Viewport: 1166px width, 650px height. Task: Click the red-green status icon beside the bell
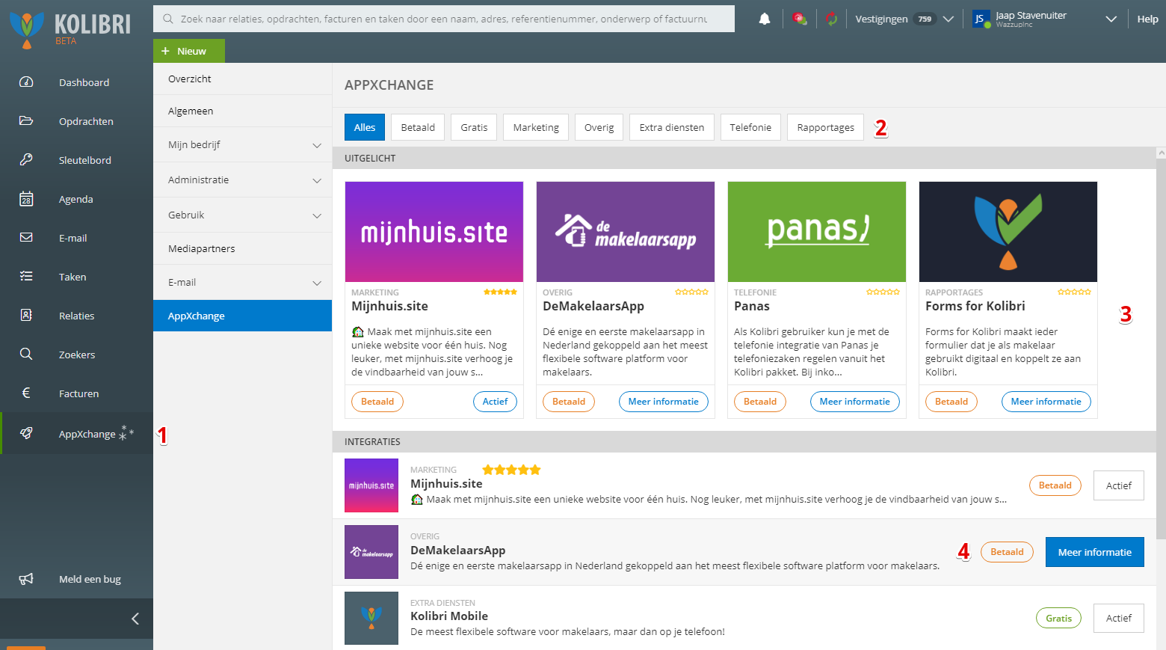pos(800,19)
